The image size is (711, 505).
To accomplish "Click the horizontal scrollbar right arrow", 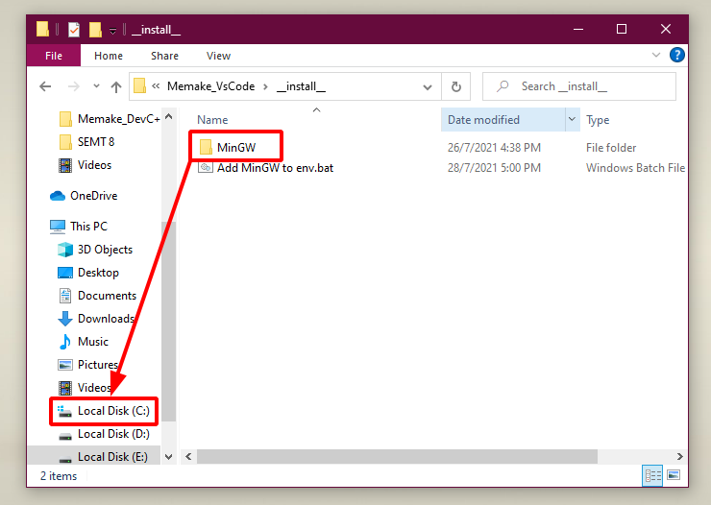I will point(679,456).
